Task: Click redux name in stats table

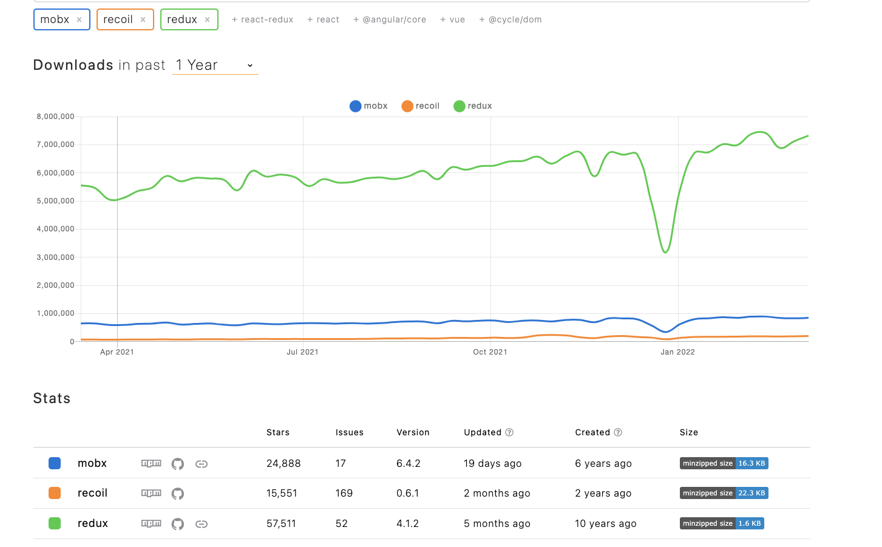Action: tap(93, 523)
